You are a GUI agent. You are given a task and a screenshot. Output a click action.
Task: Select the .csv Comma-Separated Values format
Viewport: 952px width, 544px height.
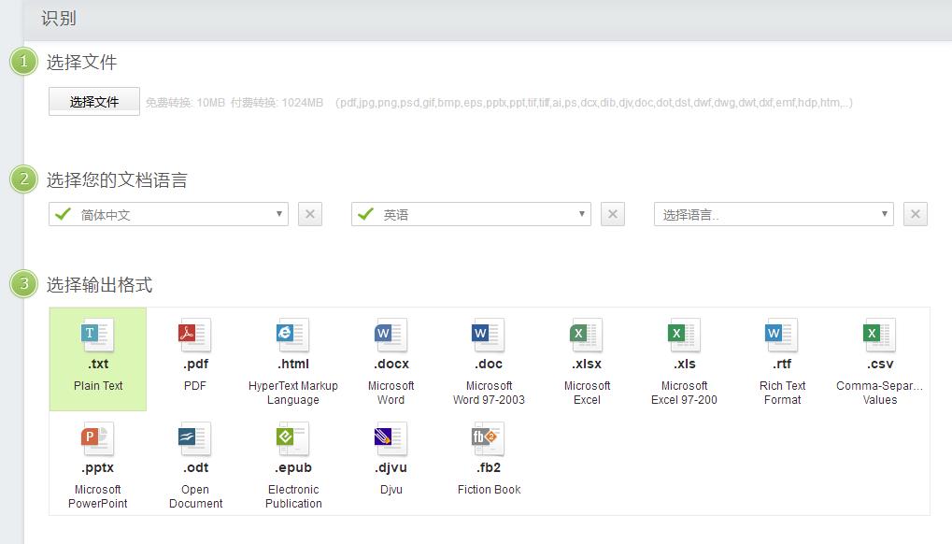(879, 359)
